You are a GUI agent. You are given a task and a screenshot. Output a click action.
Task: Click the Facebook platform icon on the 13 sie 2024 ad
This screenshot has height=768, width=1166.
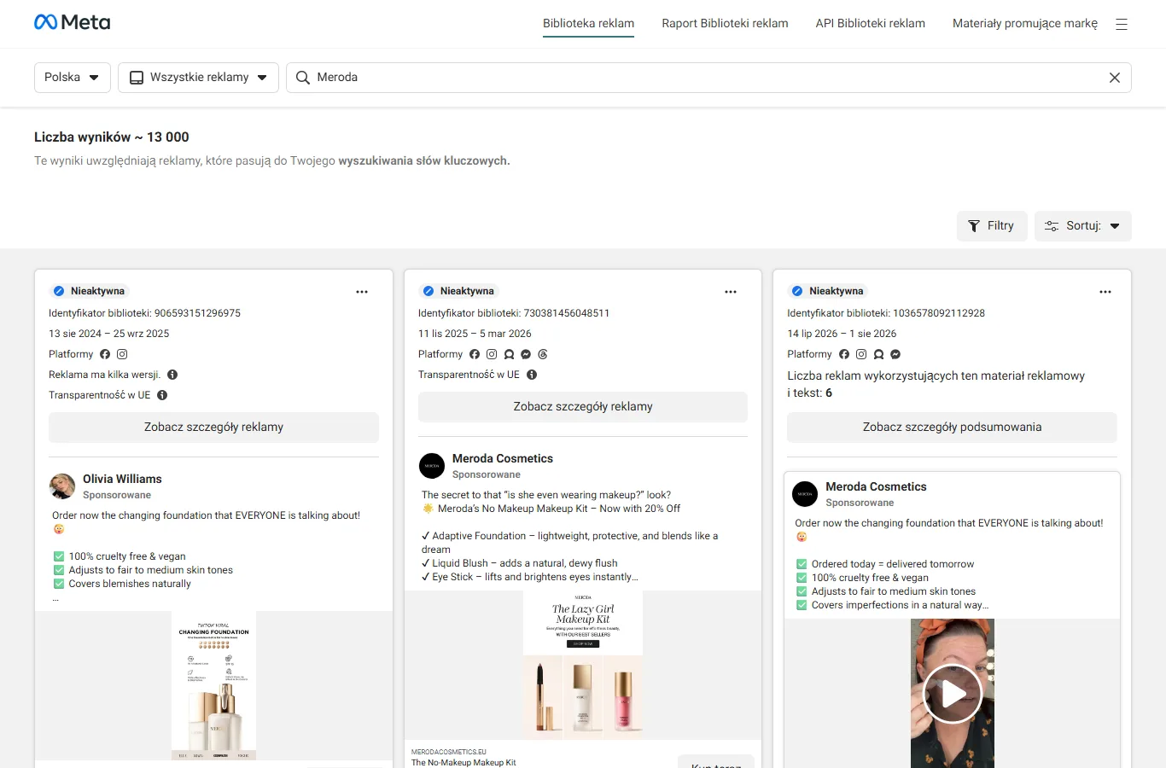pos(105,354)
